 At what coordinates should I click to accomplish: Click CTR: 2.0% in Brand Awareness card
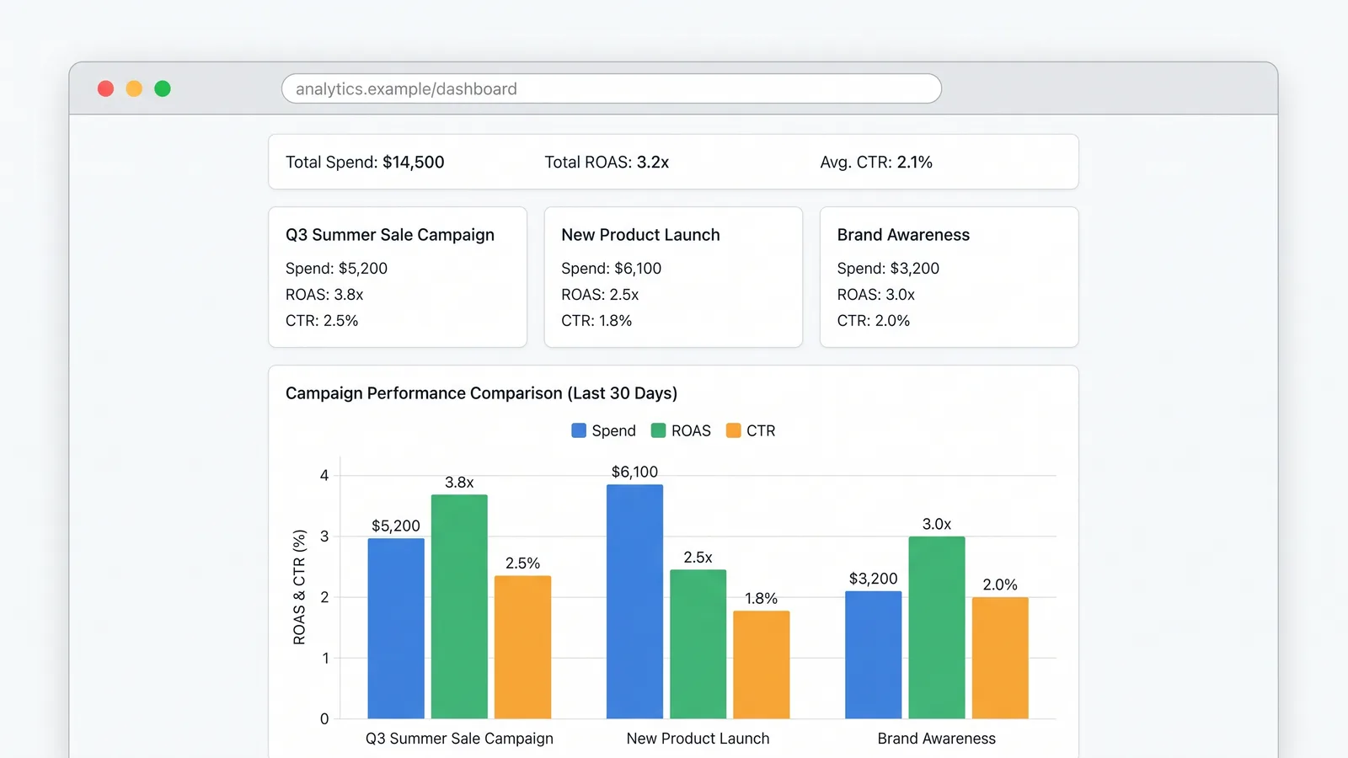click(x=874, y=320)
